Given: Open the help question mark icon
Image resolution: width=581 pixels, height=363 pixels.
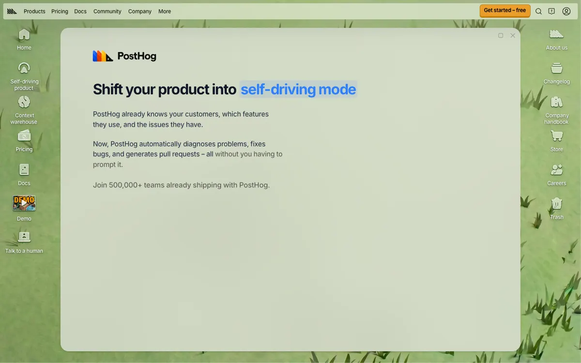Looking at the screenshot, I should [x=551, y=11].
